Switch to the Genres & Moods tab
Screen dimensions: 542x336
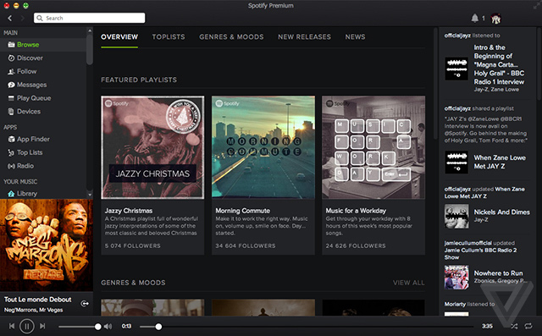pyautogui.click(x=231, y=37)
